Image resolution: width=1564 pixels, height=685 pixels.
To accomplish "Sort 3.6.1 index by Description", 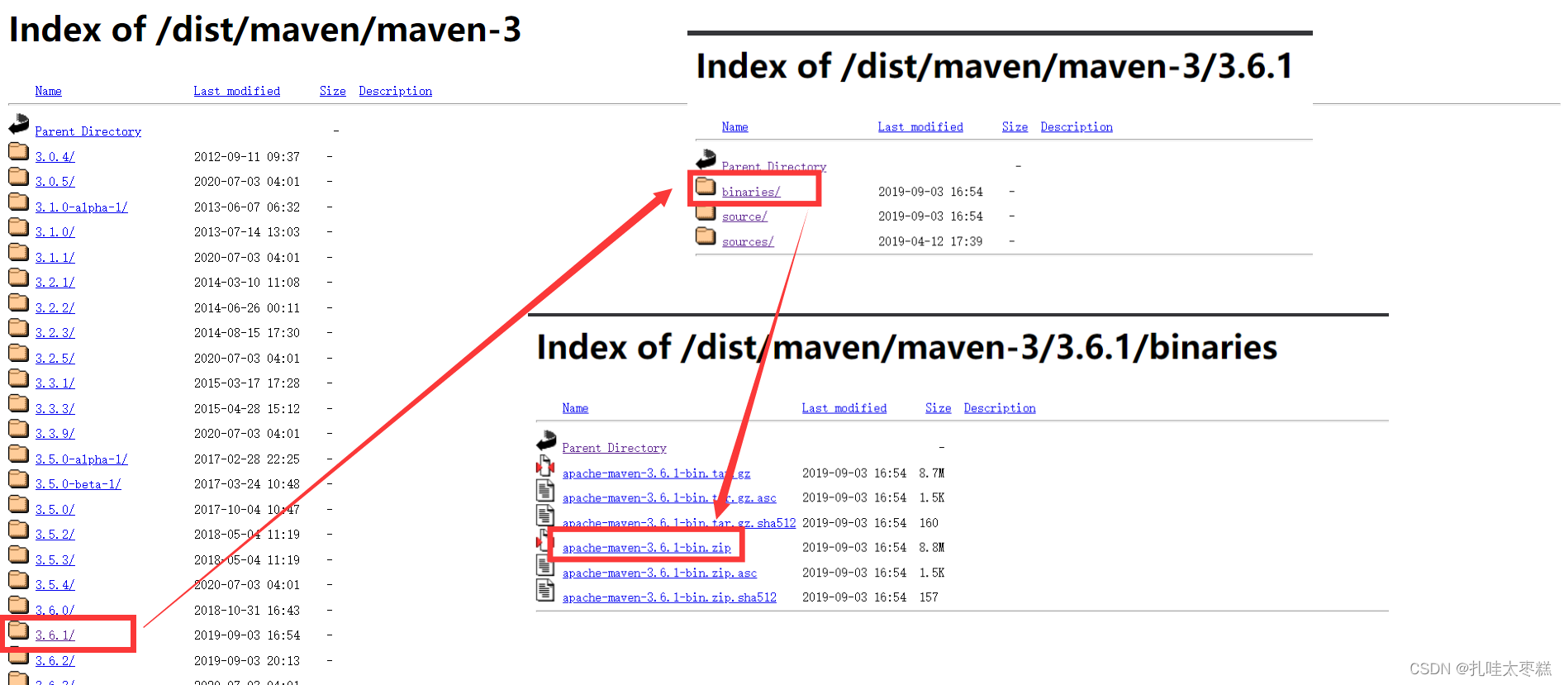I will (x=1077, y=126).
